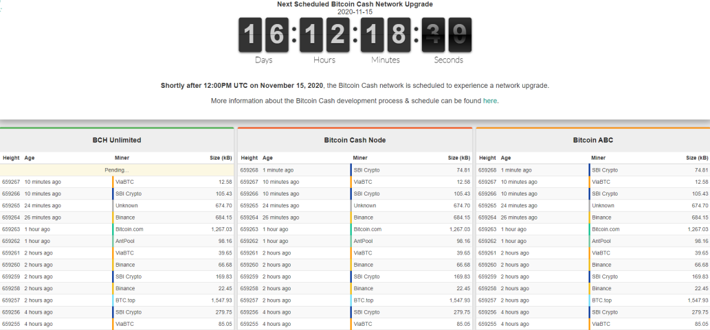Click size 279.75 in the BCH Unlimited table
The width and height of the screenshot is (710, 330).
coord(223,312)
